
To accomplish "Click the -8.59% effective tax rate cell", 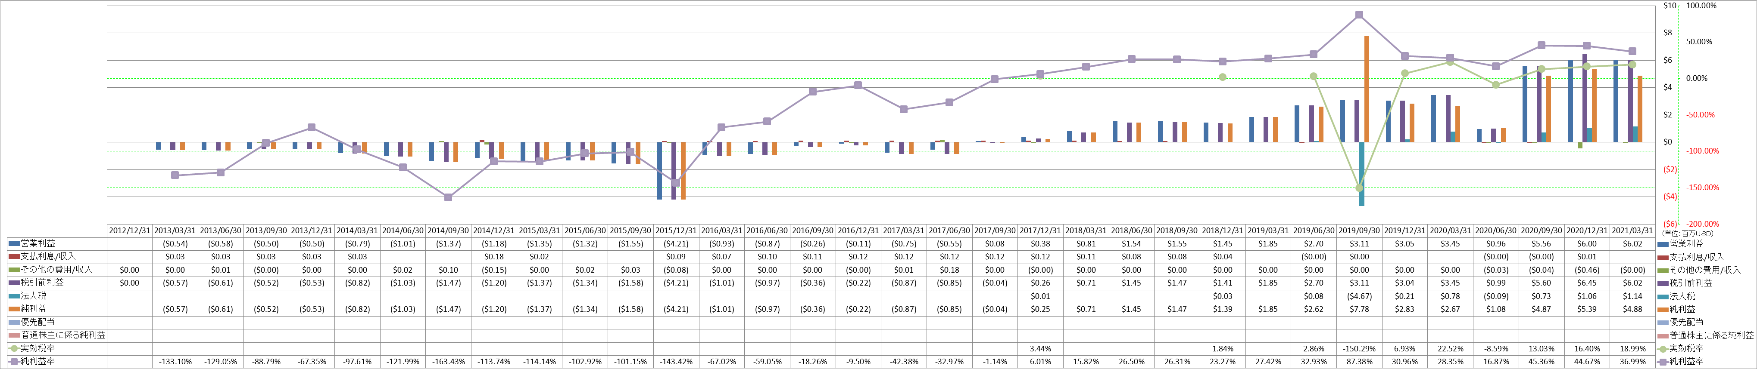I will click(1496, 349).
